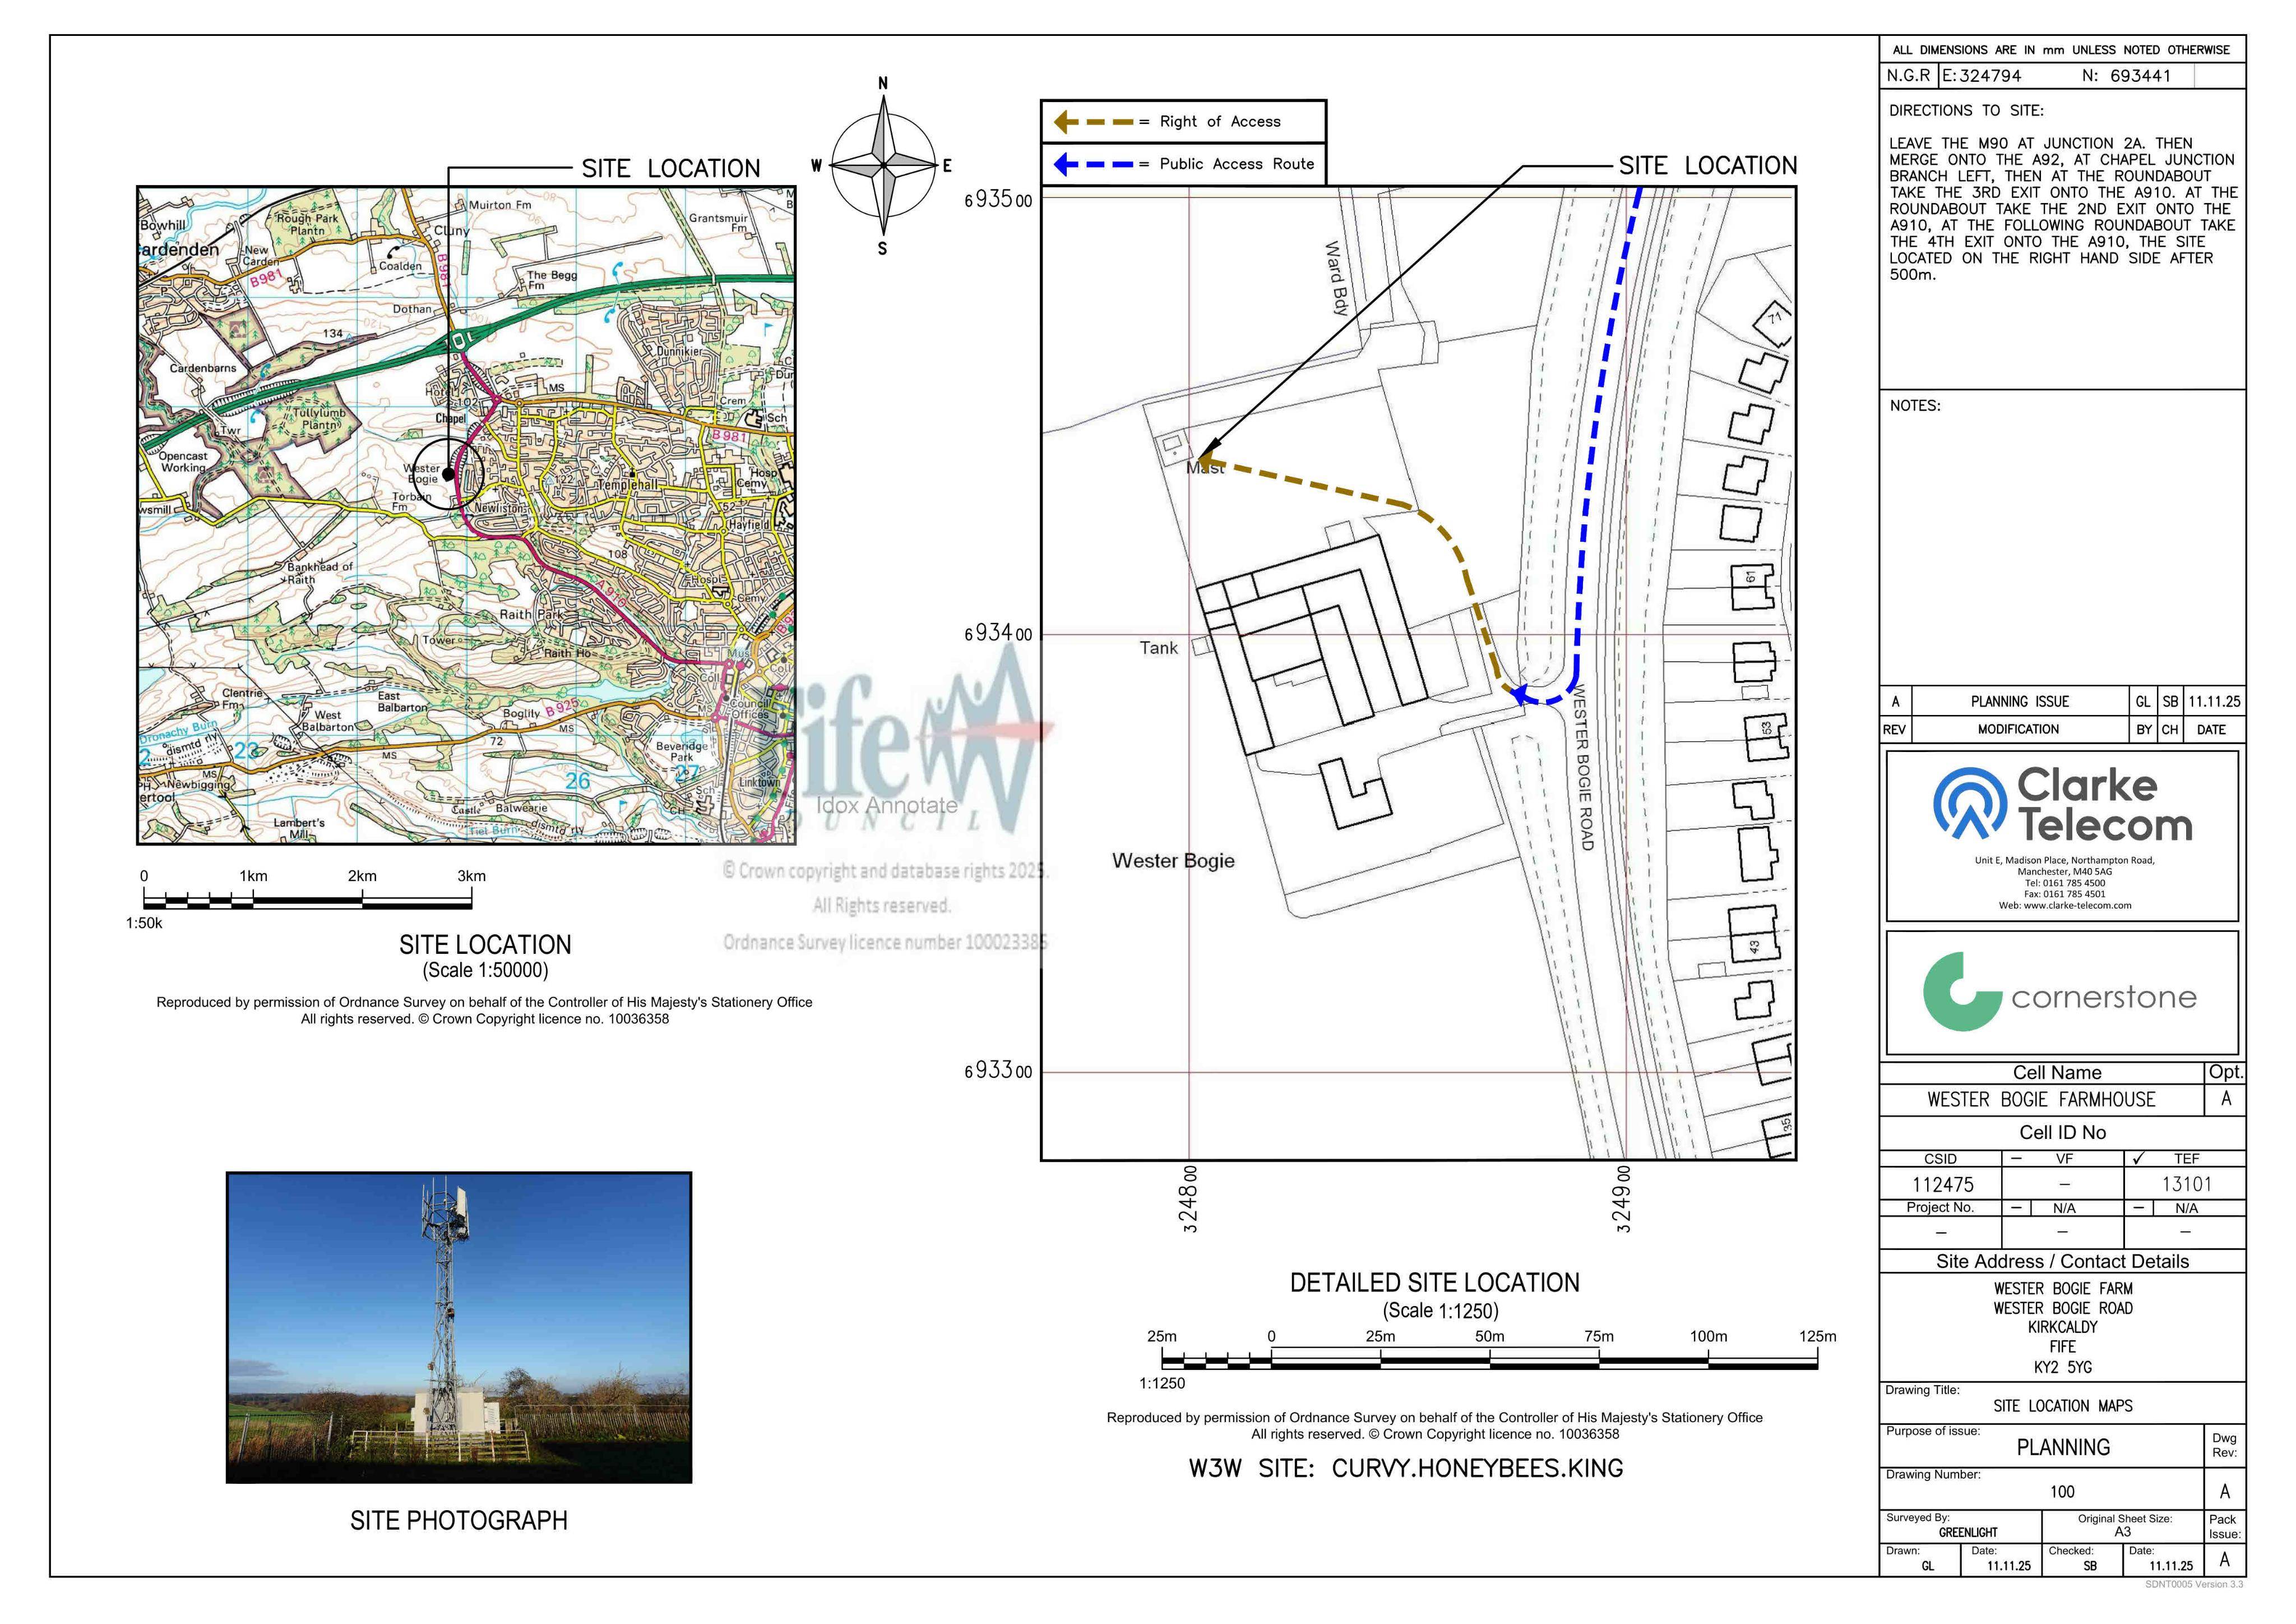The width and height of the screenshot is (2296, 1624).
Task: Select the grid label 324900
Action: (x=1623, y=1199)
